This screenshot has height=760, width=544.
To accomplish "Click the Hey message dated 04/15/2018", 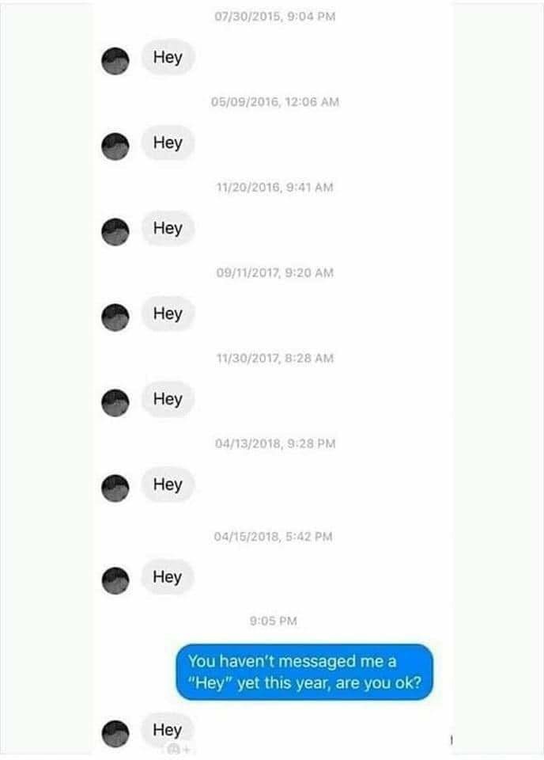I will click(168, 577).
